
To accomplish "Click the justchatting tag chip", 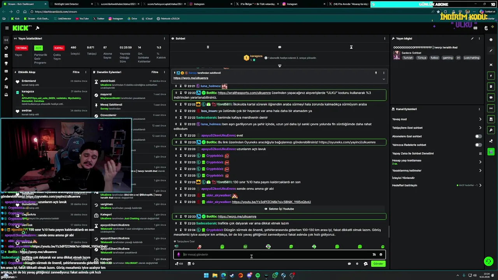I will (472, 58).
